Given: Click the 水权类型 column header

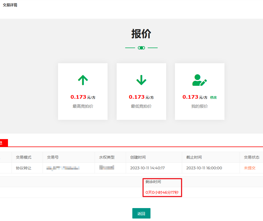Looking at the screenshot, I should pyautogui.click(x=107, y=157).
